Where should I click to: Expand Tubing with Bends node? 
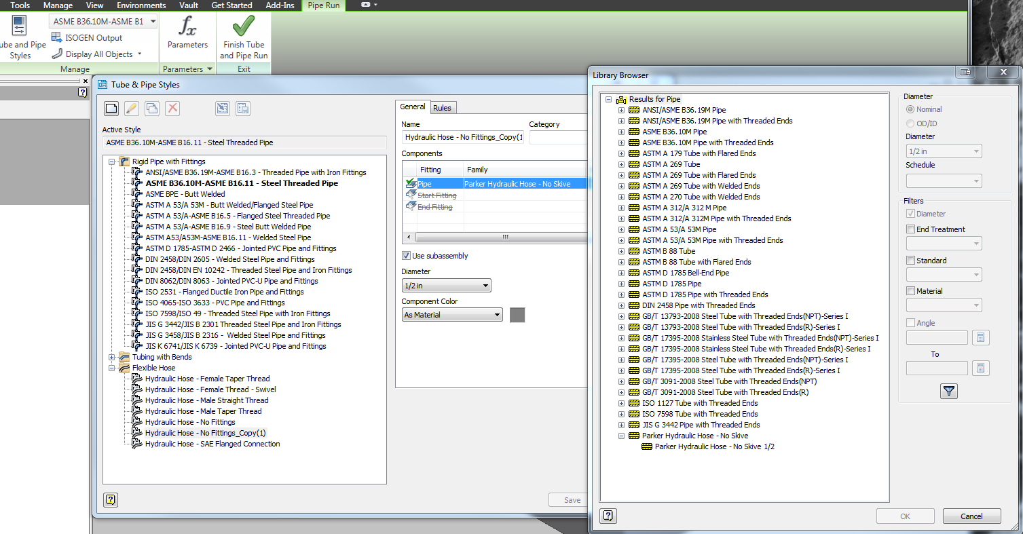[x=112, y=357]
